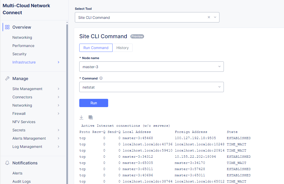This screenshot has width=284, height=184.
Task: Click the Overview grid icon
Action: tap(7, 27)
